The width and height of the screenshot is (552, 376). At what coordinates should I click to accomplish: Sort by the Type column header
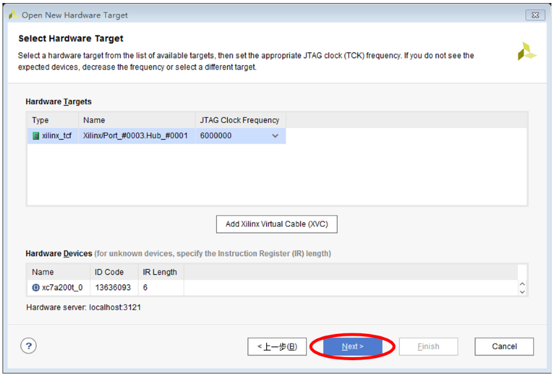53,120
